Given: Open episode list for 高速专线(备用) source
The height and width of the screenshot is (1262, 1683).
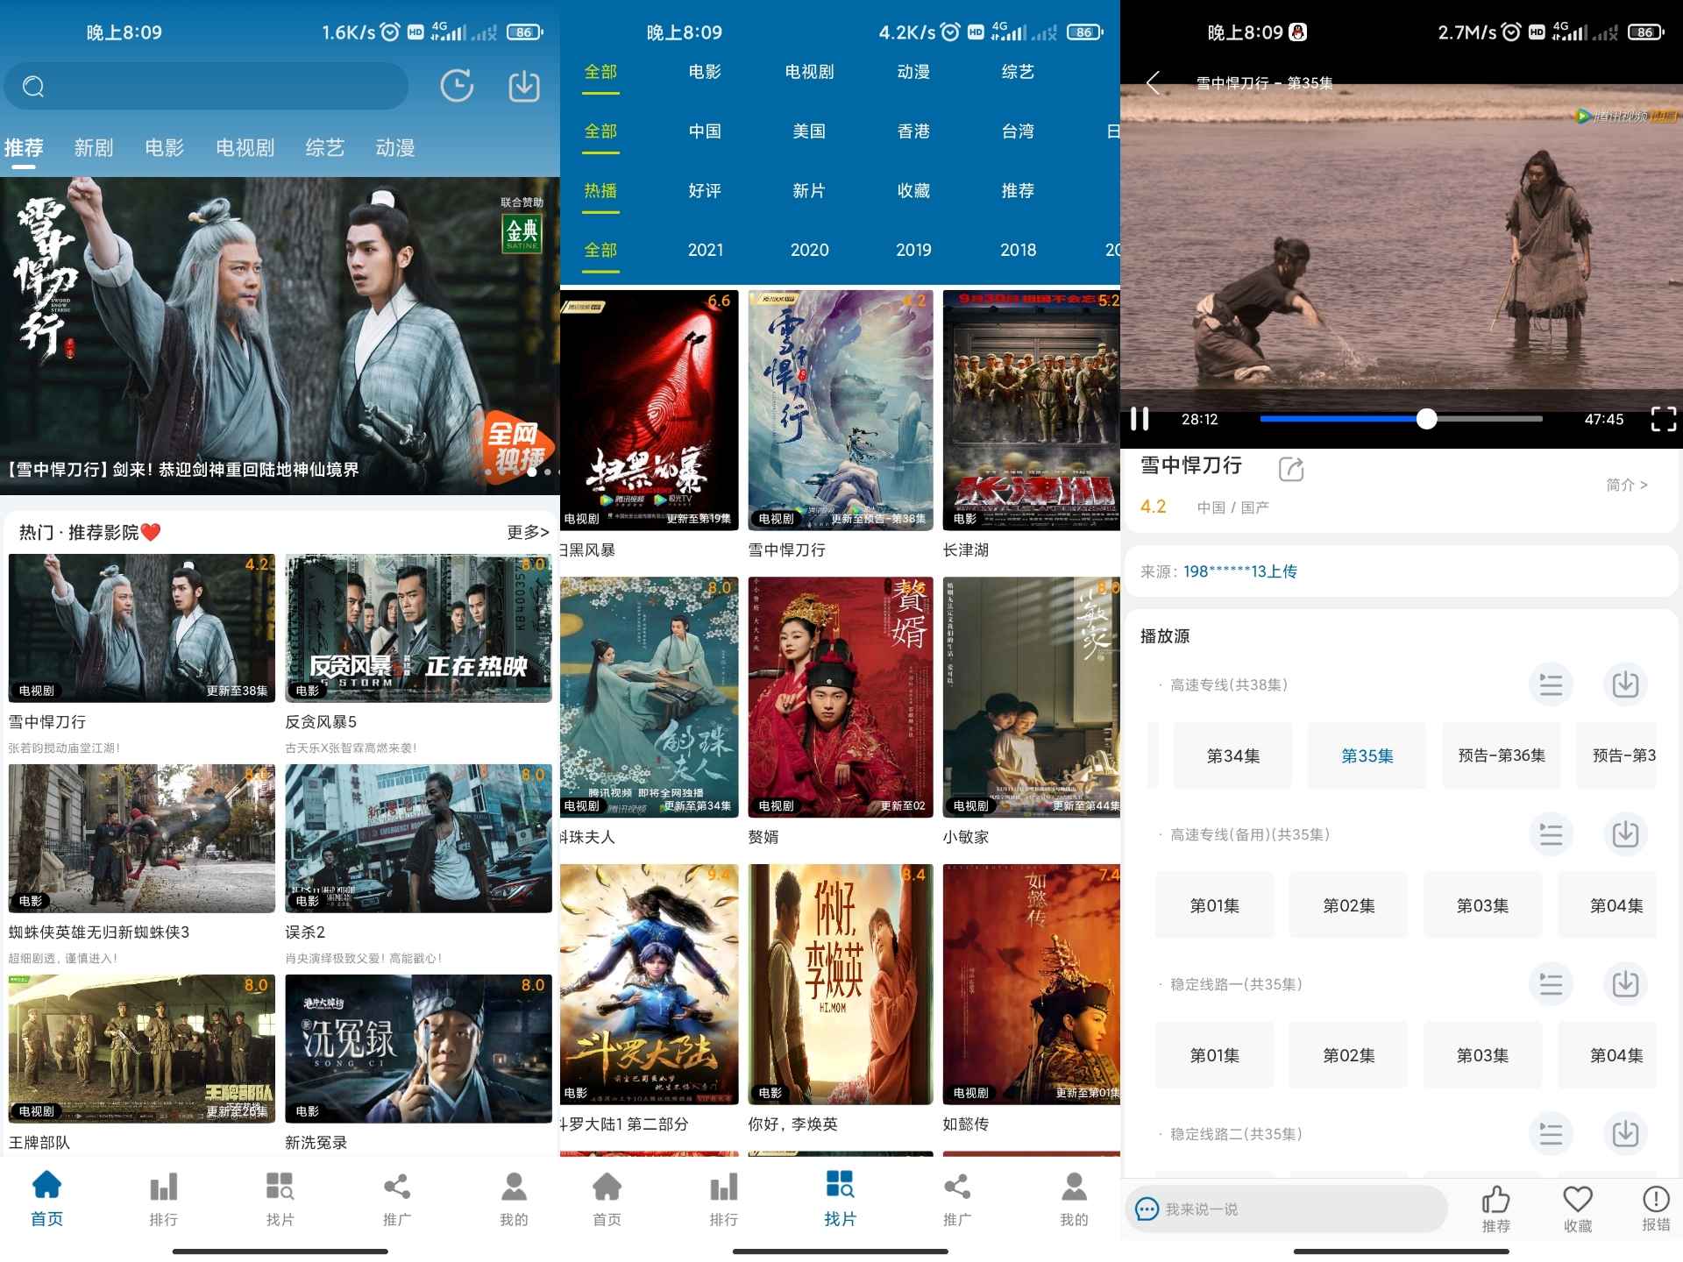Looking at the screenshot, I should 1551,834.
